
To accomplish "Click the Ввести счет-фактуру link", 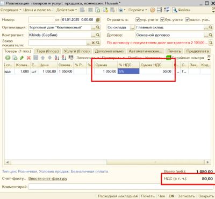I will click(48, 179).
